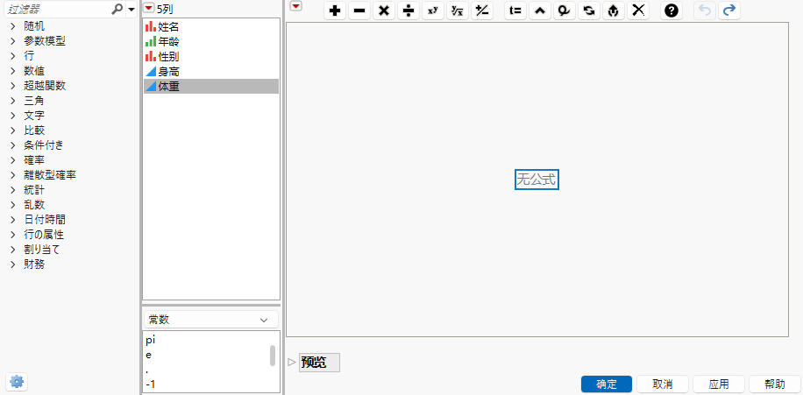This screenshot has height=395, width=803.
Task: Expand the 行の属性 function group
Action: (13, 235)
